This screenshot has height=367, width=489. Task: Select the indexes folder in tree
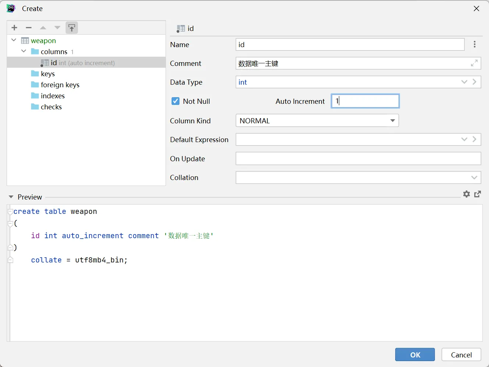pos(53,96)
